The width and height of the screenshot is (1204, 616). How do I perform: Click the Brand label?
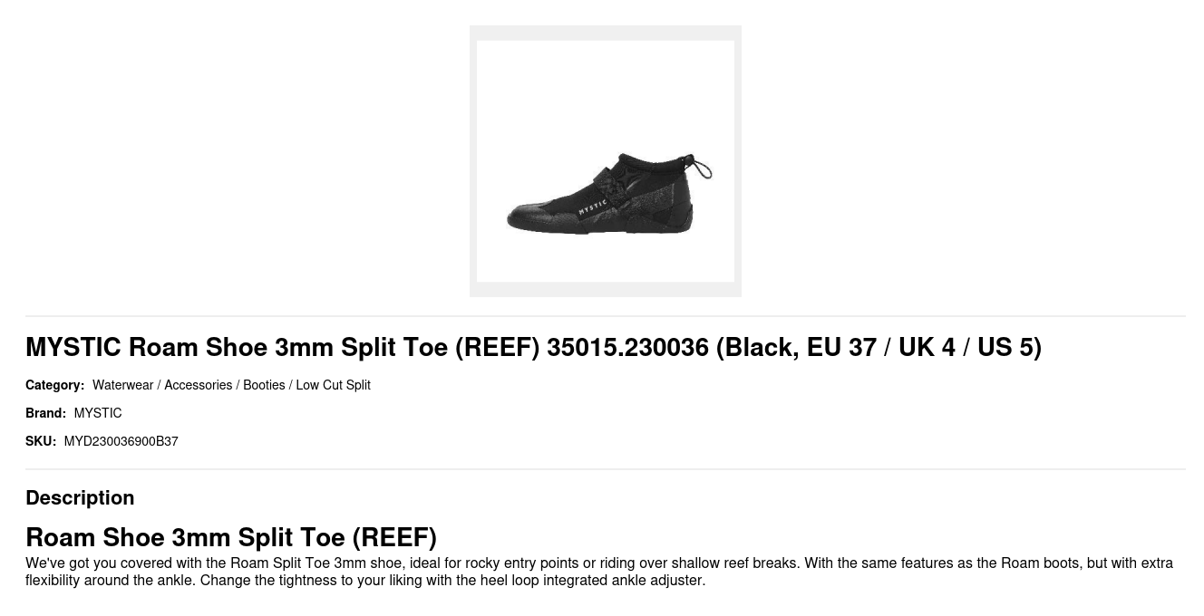point(45,413)
